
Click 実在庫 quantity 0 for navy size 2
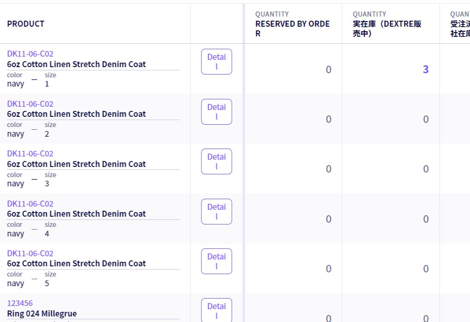tap(426, 119)
